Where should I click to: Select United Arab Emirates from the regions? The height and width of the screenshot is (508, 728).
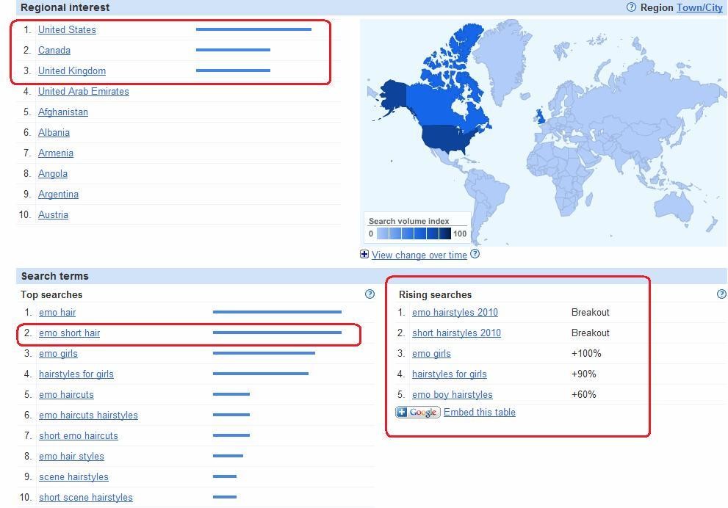tap(83, 92)
